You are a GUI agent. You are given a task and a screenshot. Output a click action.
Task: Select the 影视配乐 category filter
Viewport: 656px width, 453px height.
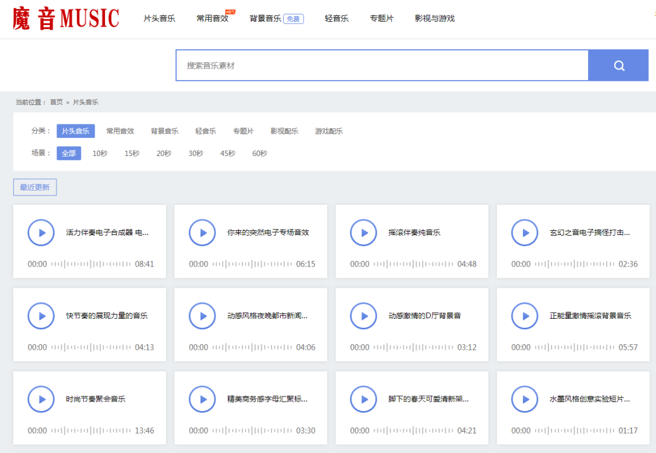(284, 131)
